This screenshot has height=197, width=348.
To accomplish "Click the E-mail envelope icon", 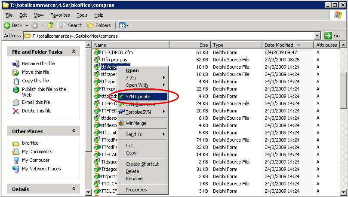I will point(16,103).
